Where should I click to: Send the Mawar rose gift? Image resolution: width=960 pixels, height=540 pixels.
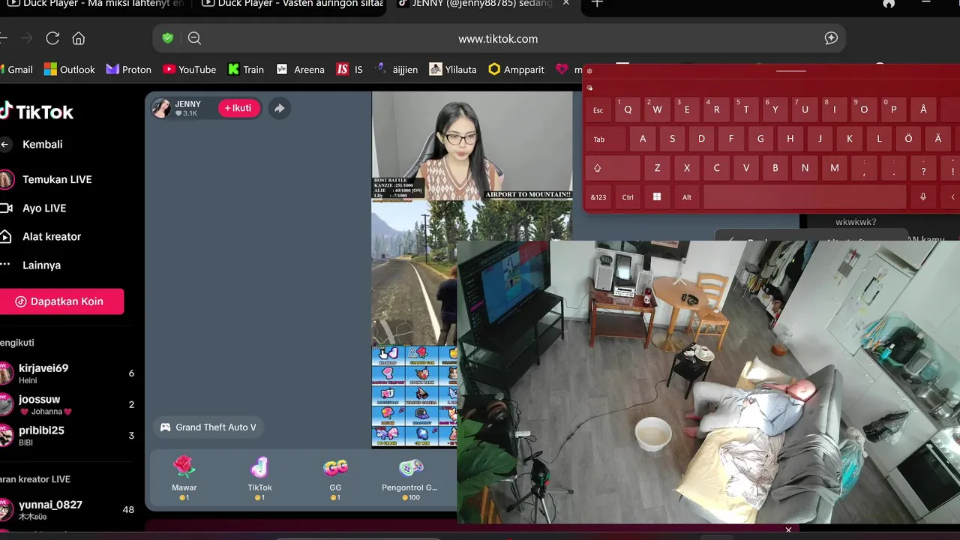(x=184, y=477)
